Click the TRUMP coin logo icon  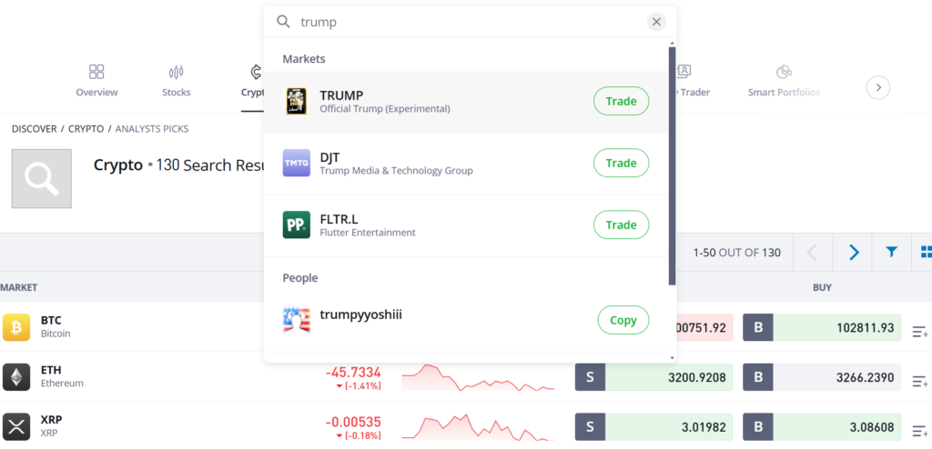pyautogui.click(x=296, y=102)
